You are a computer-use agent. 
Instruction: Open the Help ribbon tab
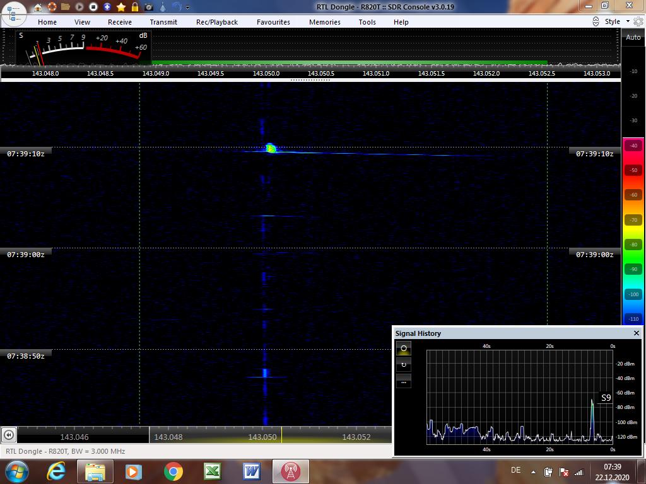pos(401,22)
